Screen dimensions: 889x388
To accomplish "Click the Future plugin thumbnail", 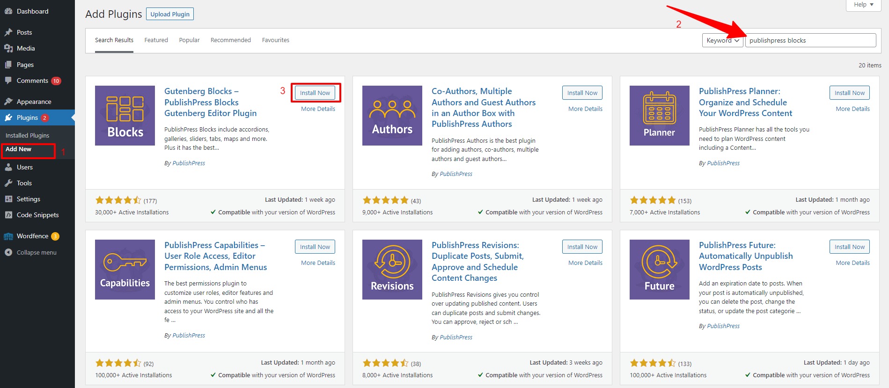I will (x=660, y=270).
